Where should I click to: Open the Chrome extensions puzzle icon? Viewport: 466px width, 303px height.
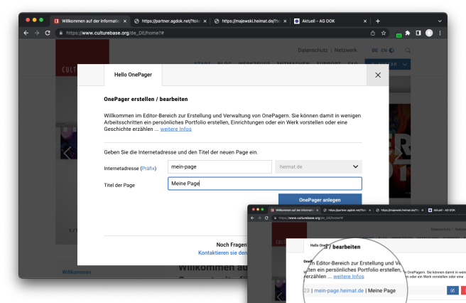click(x=408, y=33)
